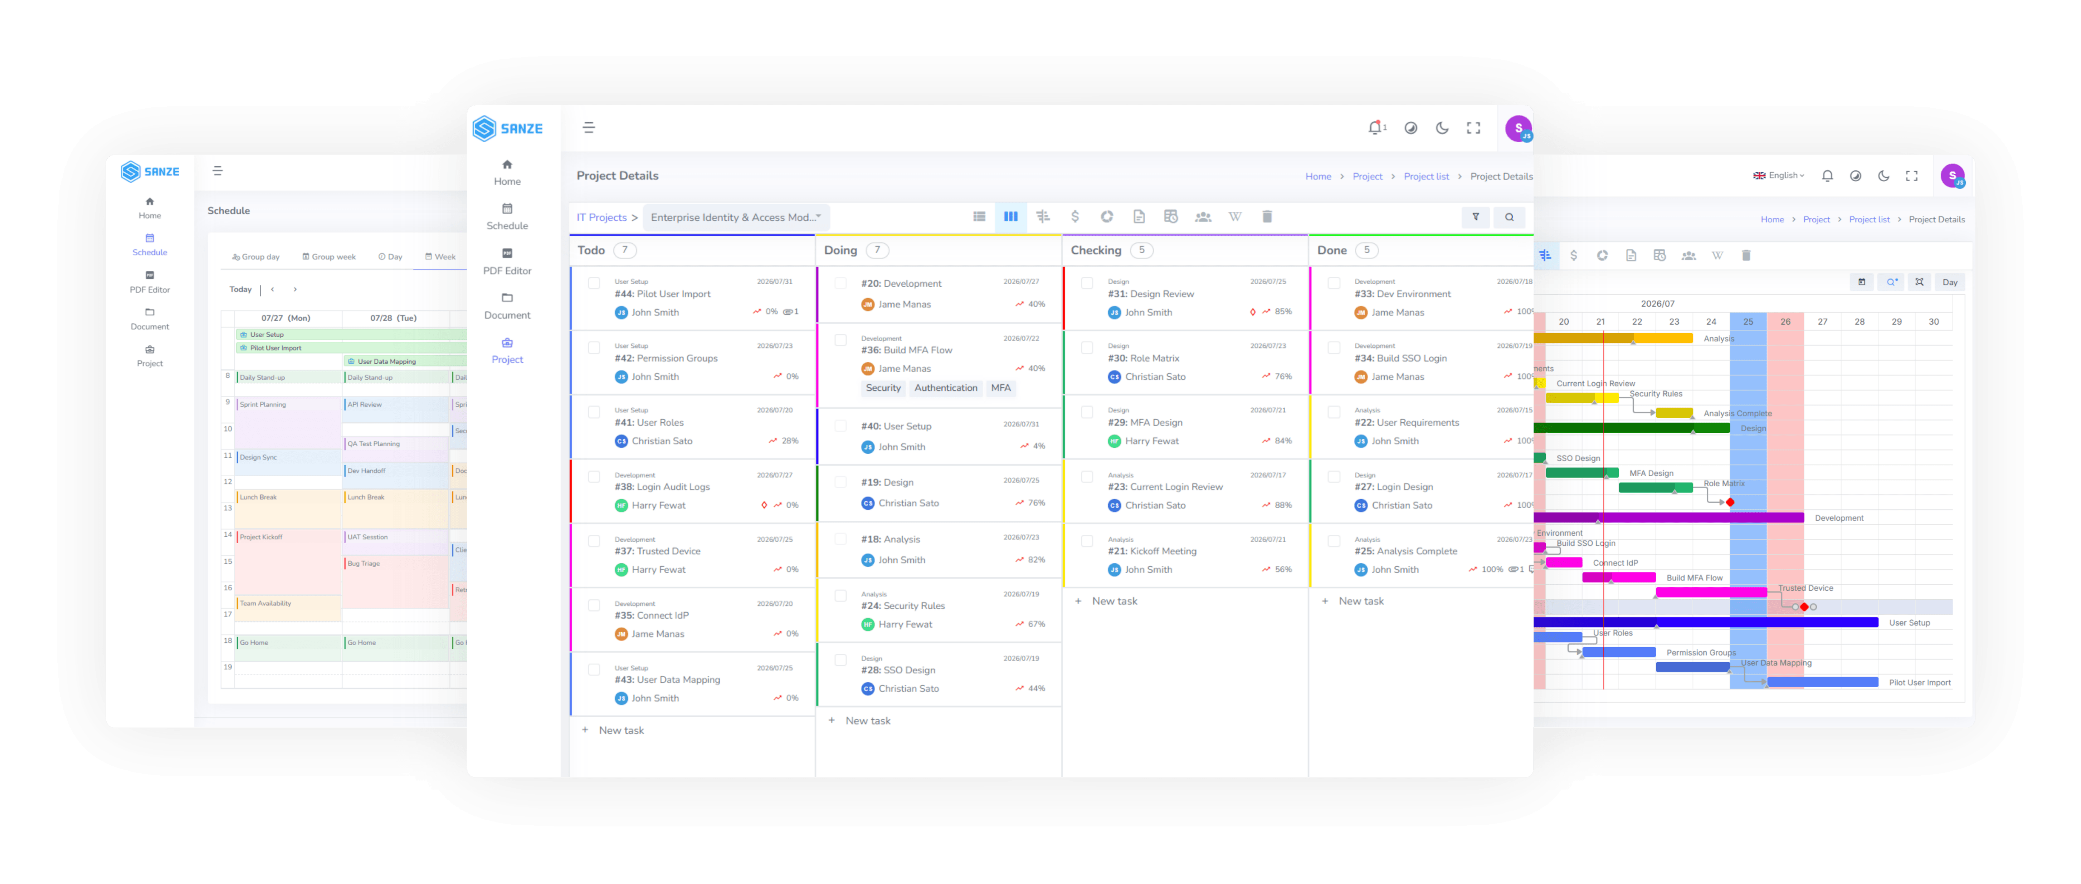Open Home in center window sidebar
Screen dimensions: 2081x884
507,172
